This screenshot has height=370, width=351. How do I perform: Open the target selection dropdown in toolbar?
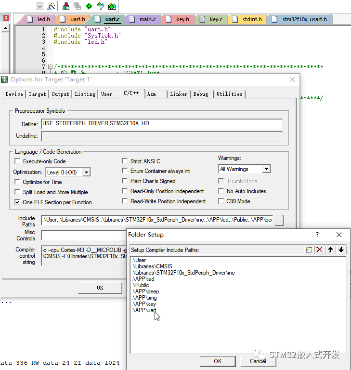pos(39,6)
